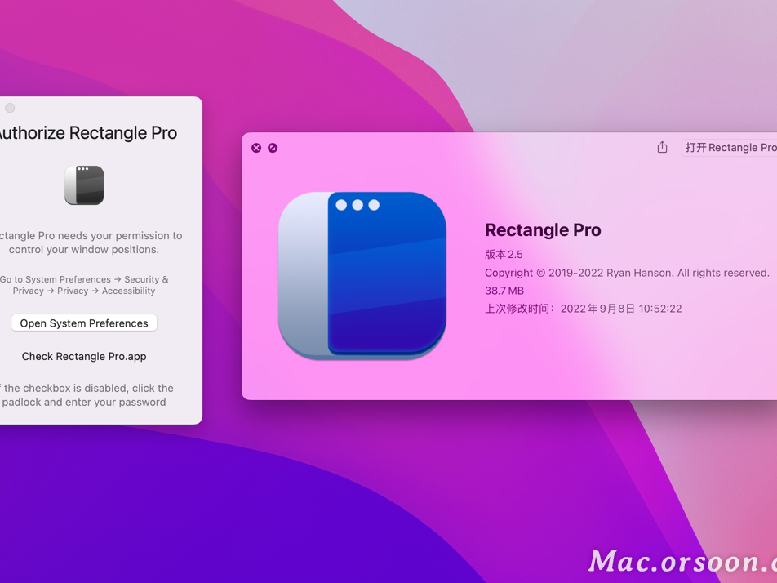Click the 38.7 MB size label
This screenshot has height=583, width=777.
click(x=503, y=290)
